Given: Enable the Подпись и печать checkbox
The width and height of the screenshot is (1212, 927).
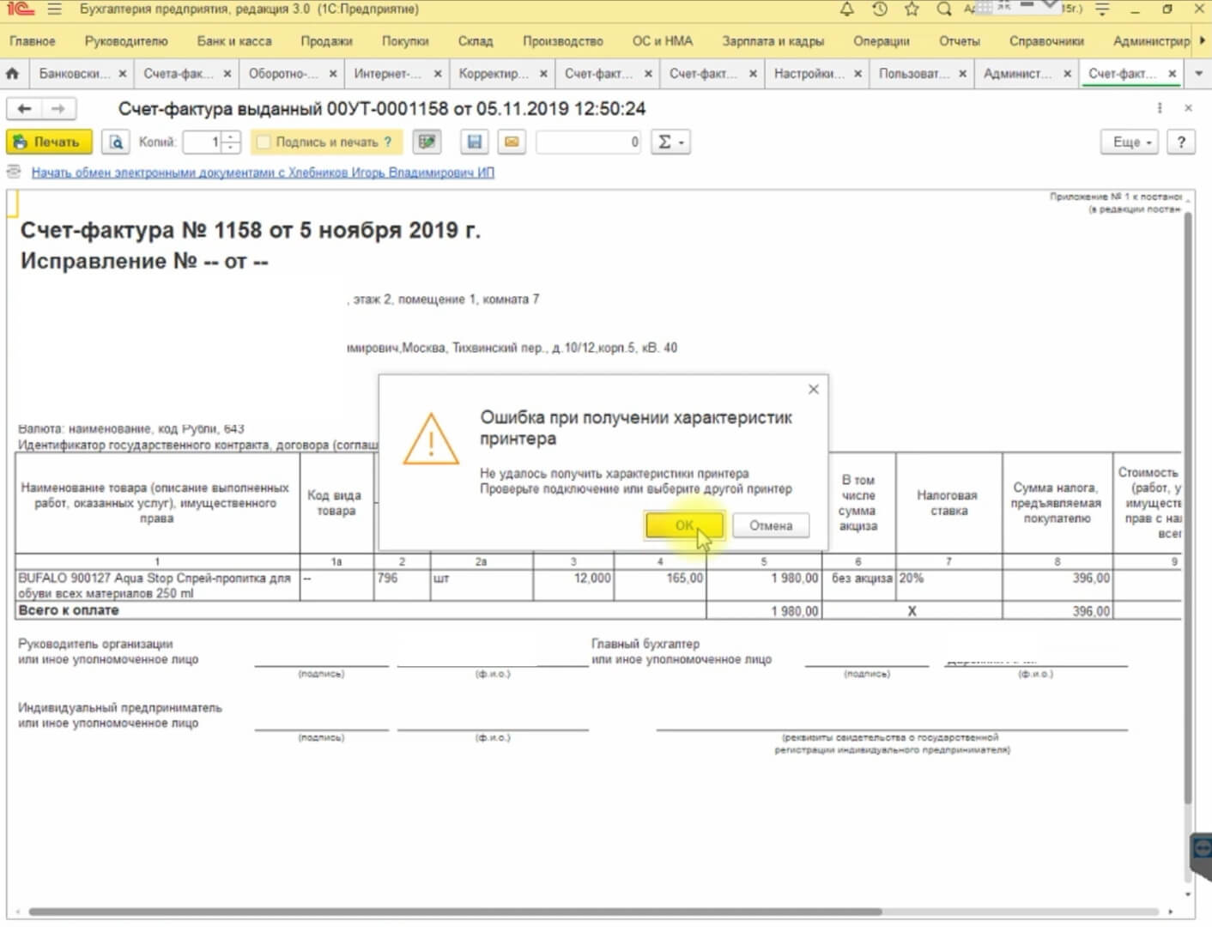Looking at the screenshot, I should coord(264,142).
